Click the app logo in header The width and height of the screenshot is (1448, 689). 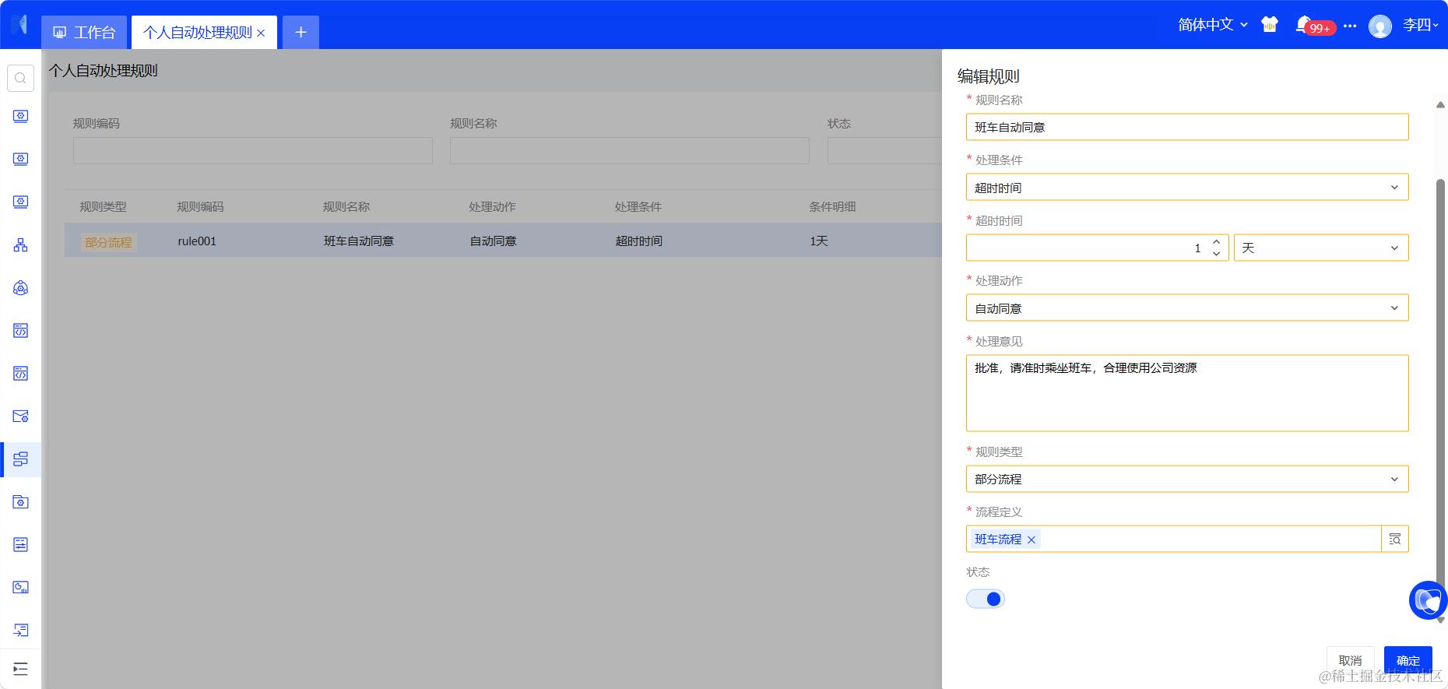tap(19, 25)
